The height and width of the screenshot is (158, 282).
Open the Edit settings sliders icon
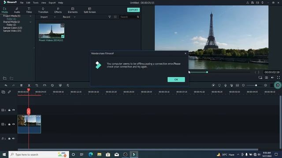[68, 86]
